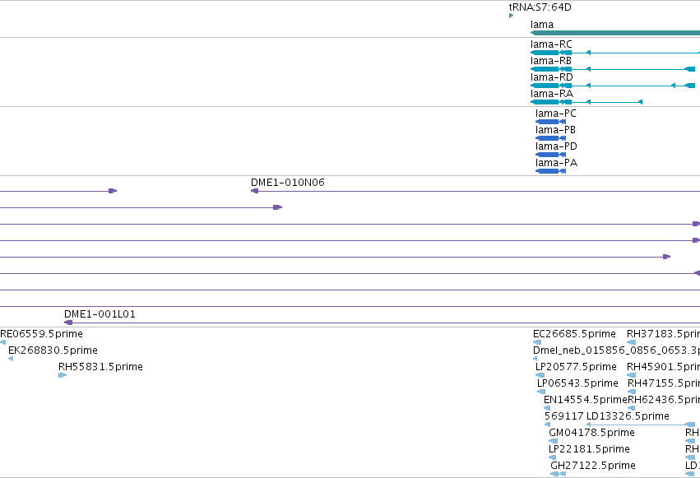The width and height of the screenshot is (700, 478).
Task: Click the LP22181.5prime EST label
Action: pos(589,449)
